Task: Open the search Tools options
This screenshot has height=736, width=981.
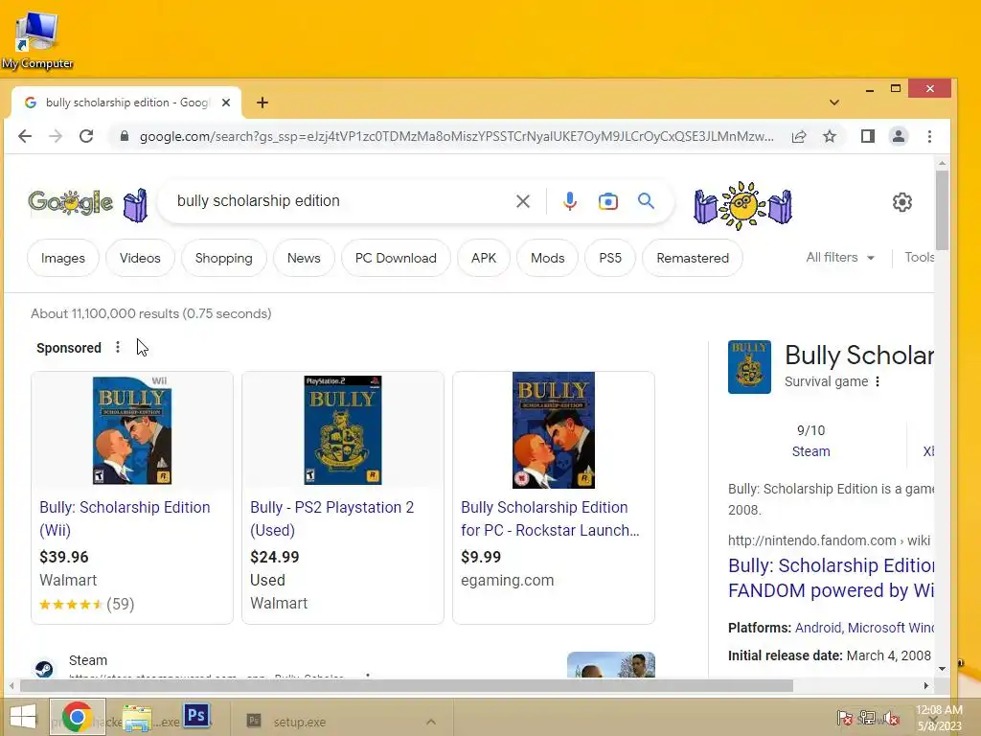Action: (919, 257)
